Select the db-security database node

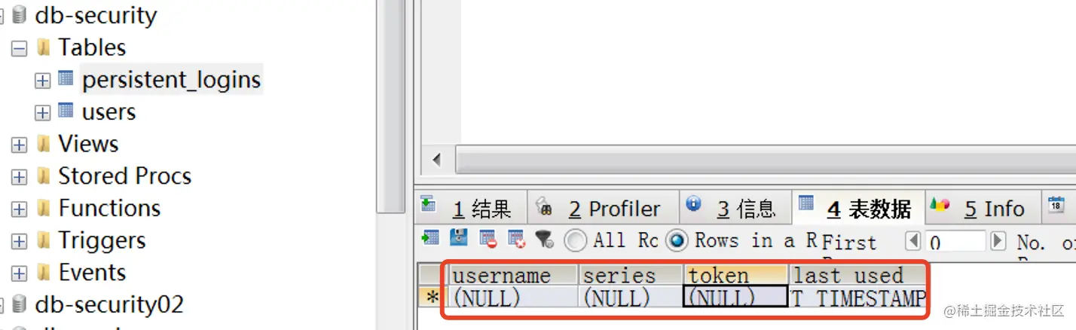(x=96, y=15)
